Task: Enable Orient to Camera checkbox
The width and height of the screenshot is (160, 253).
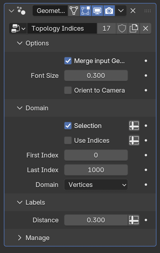Action: pos(68,90)
